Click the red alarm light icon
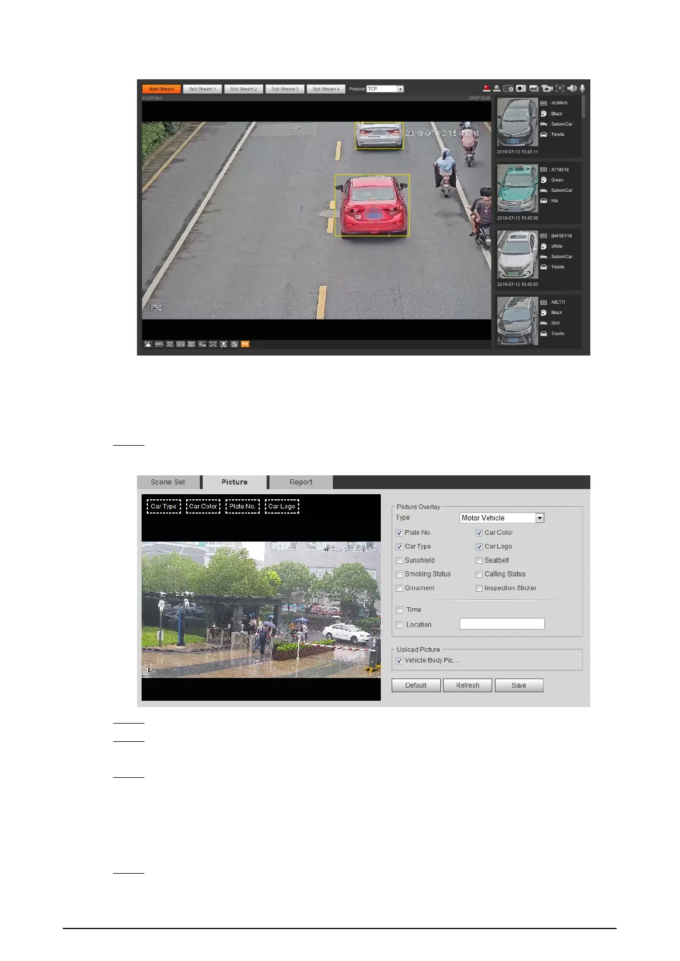Image resolution: width=680 pixels, height=961 pixels. tap(486, 88)
